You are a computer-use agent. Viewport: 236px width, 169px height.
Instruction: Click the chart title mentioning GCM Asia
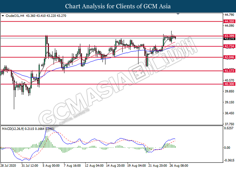point(118,6)
